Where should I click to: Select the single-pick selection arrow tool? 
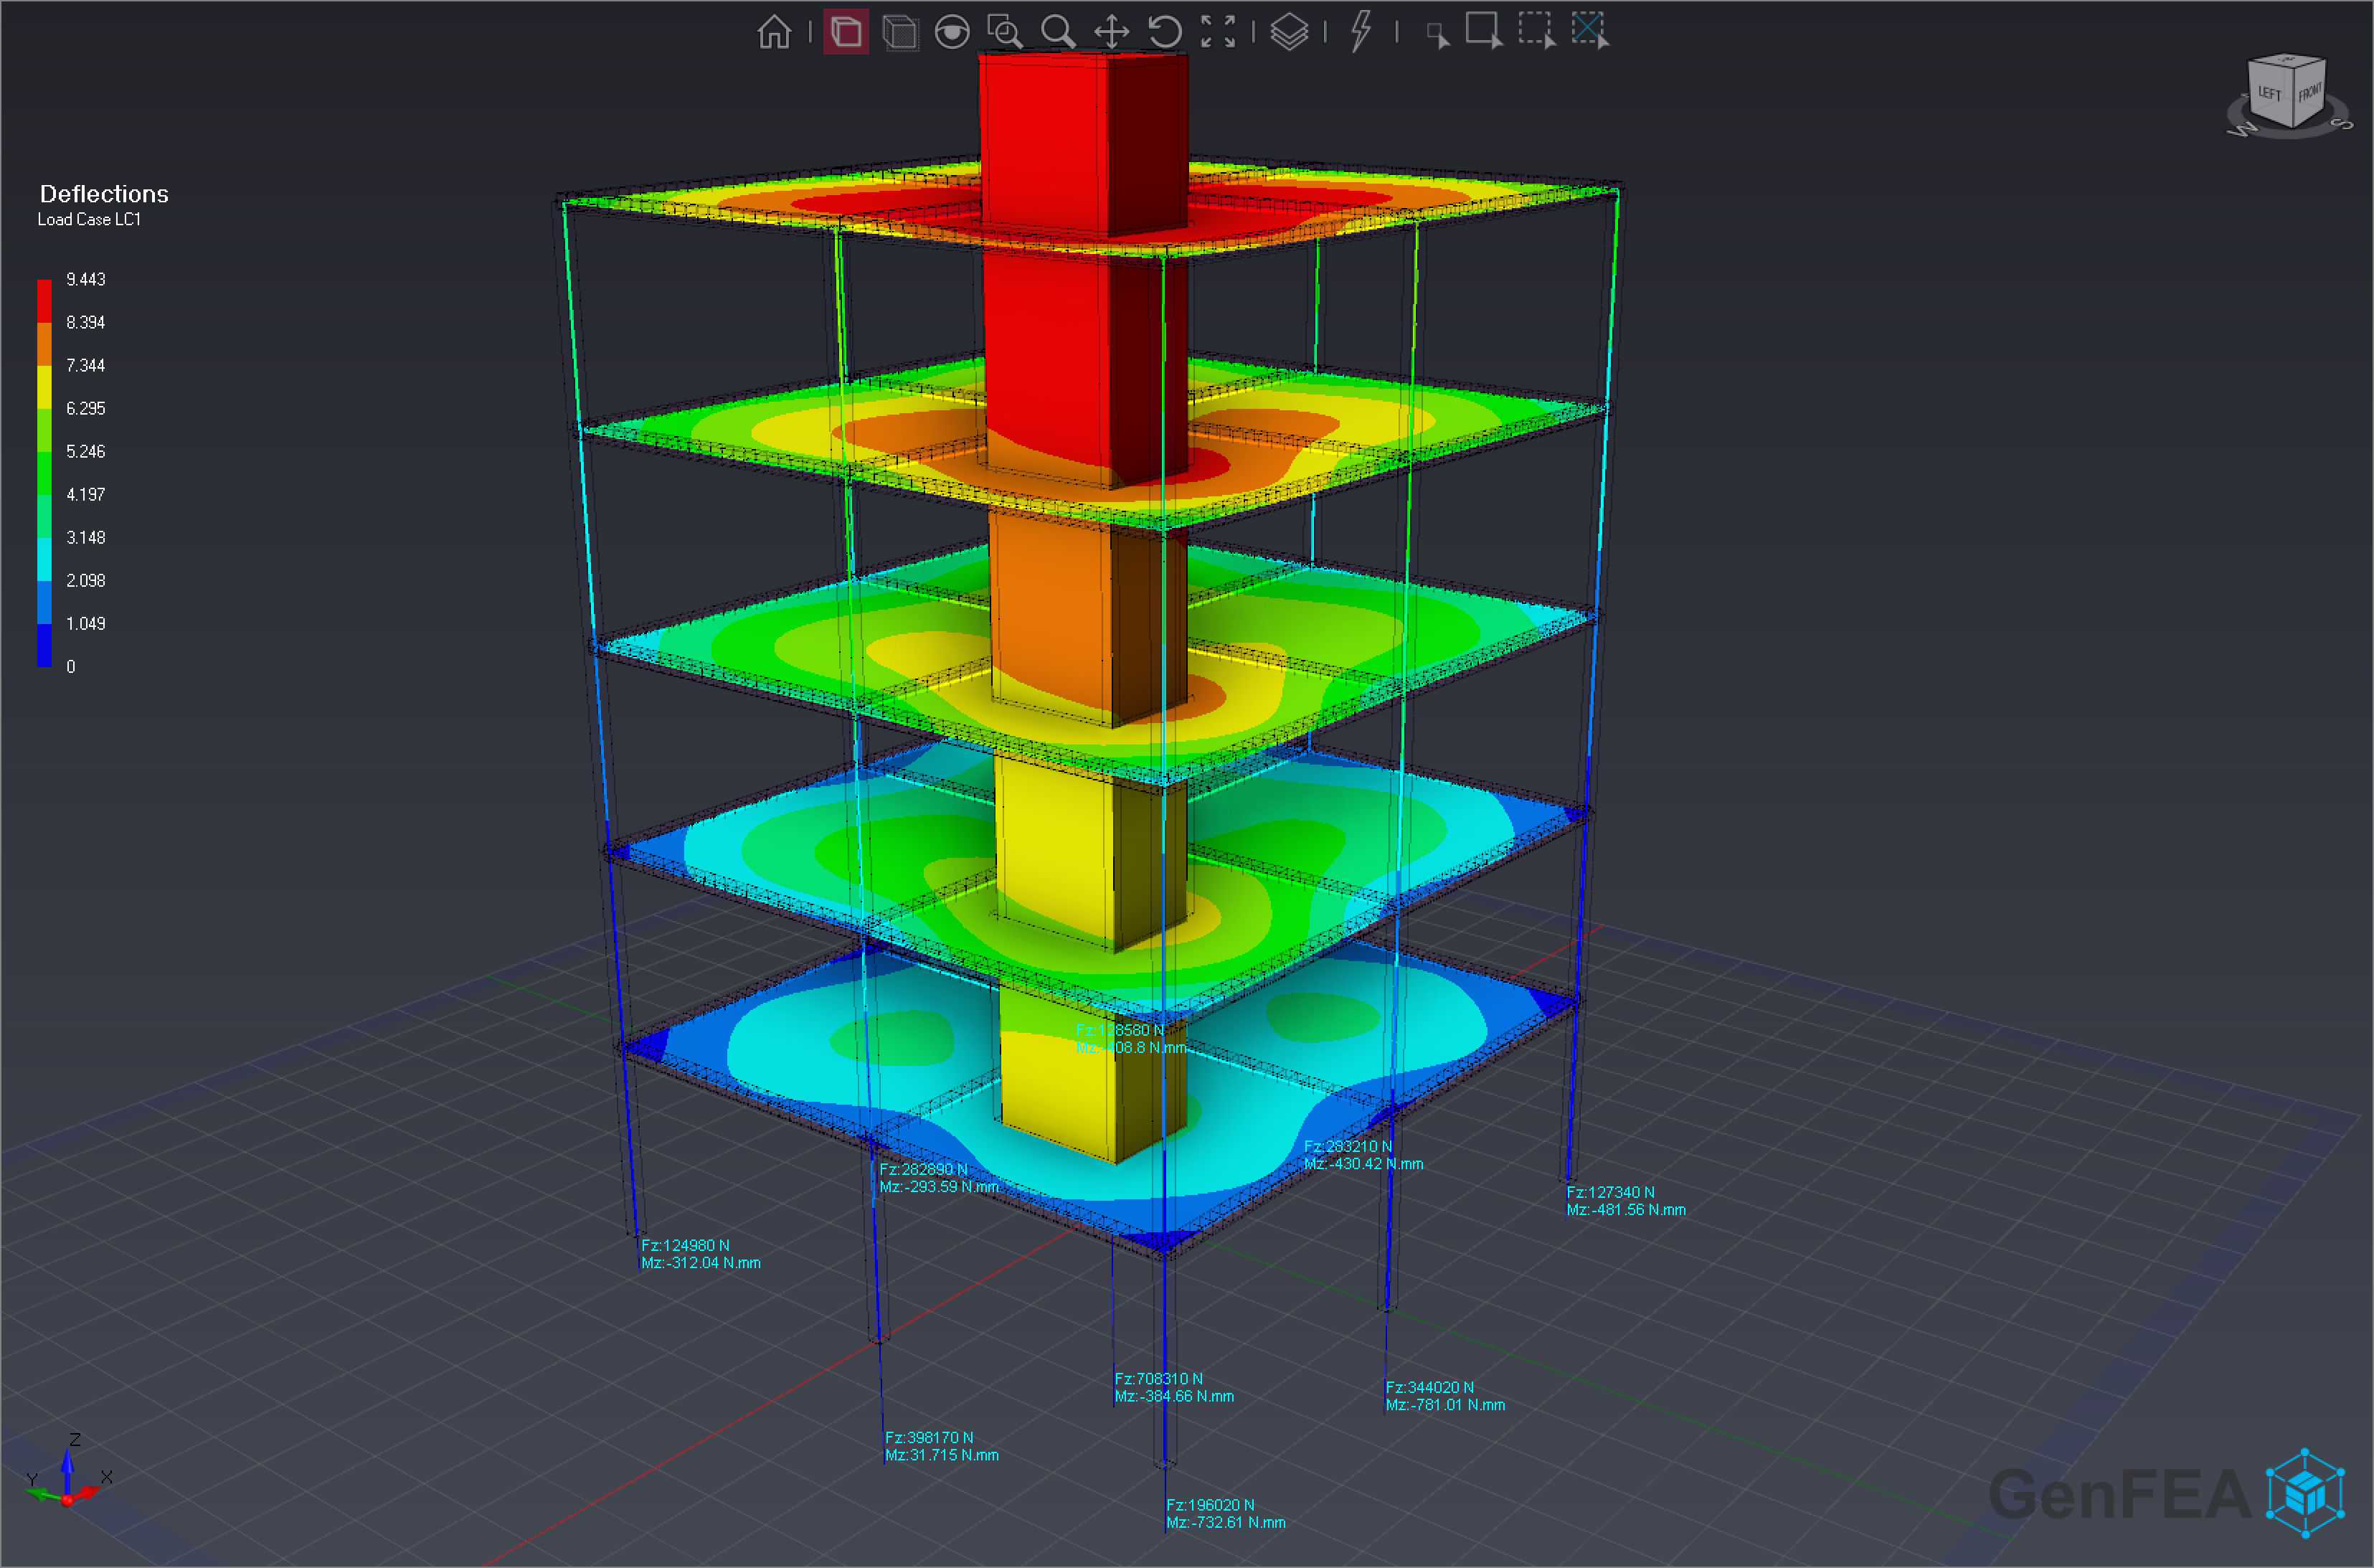click(x=1440, y=32)
